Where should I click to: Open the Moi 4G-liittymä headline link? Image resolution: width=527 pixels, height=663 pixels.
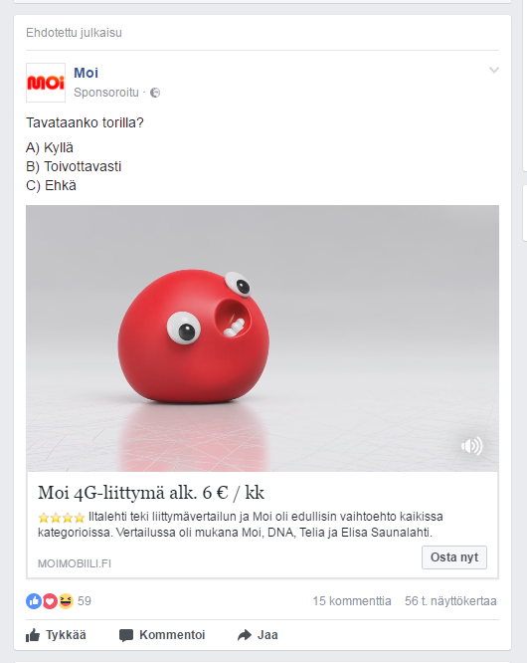[151, 493]
